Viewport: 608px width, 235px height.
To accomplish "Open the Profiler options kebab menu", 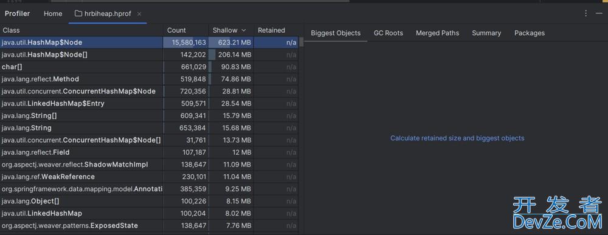I will click(586, 13).
